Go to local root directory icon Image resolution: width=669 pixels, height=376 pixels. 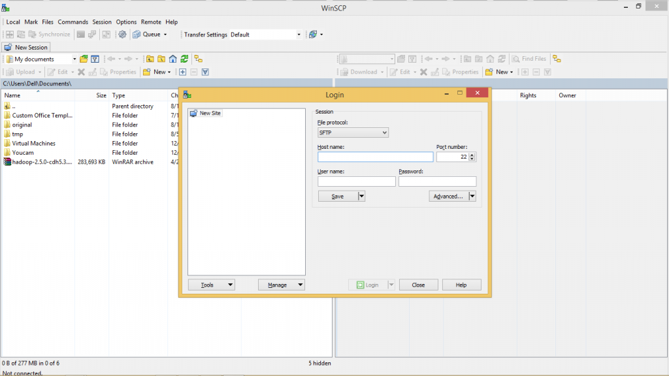(161, 59)
